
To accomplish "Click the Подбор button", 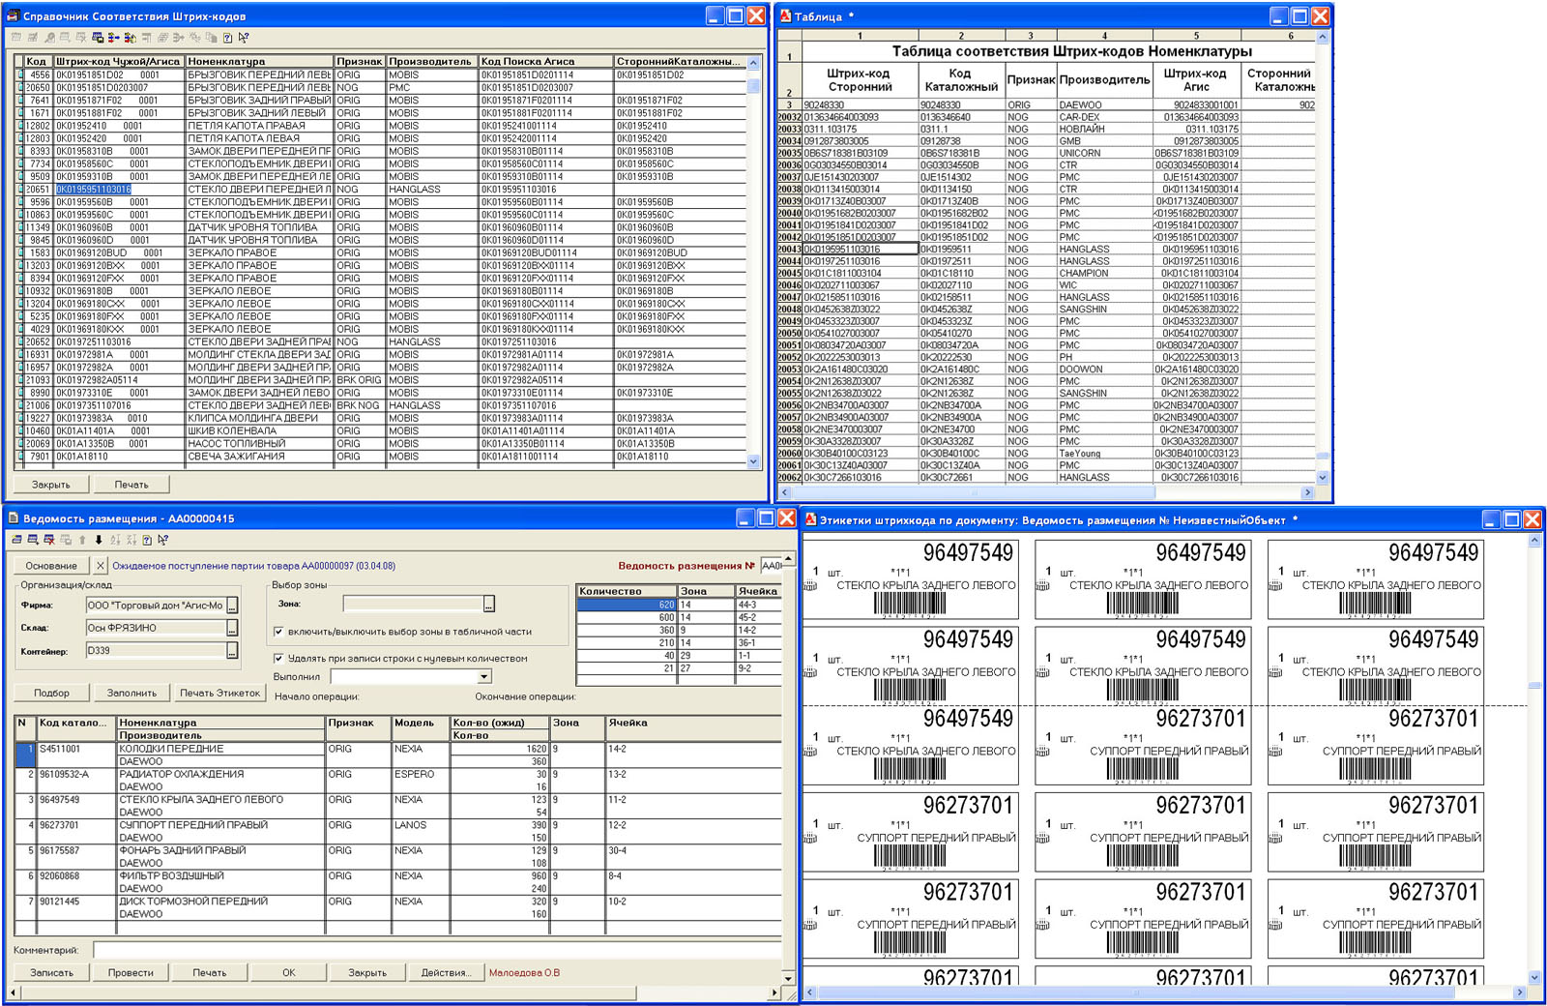I will (51, 693).
